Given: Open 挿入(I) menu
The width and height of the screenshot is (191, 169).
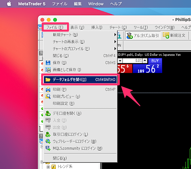Looking at the screenshot, I should point(97,27).
